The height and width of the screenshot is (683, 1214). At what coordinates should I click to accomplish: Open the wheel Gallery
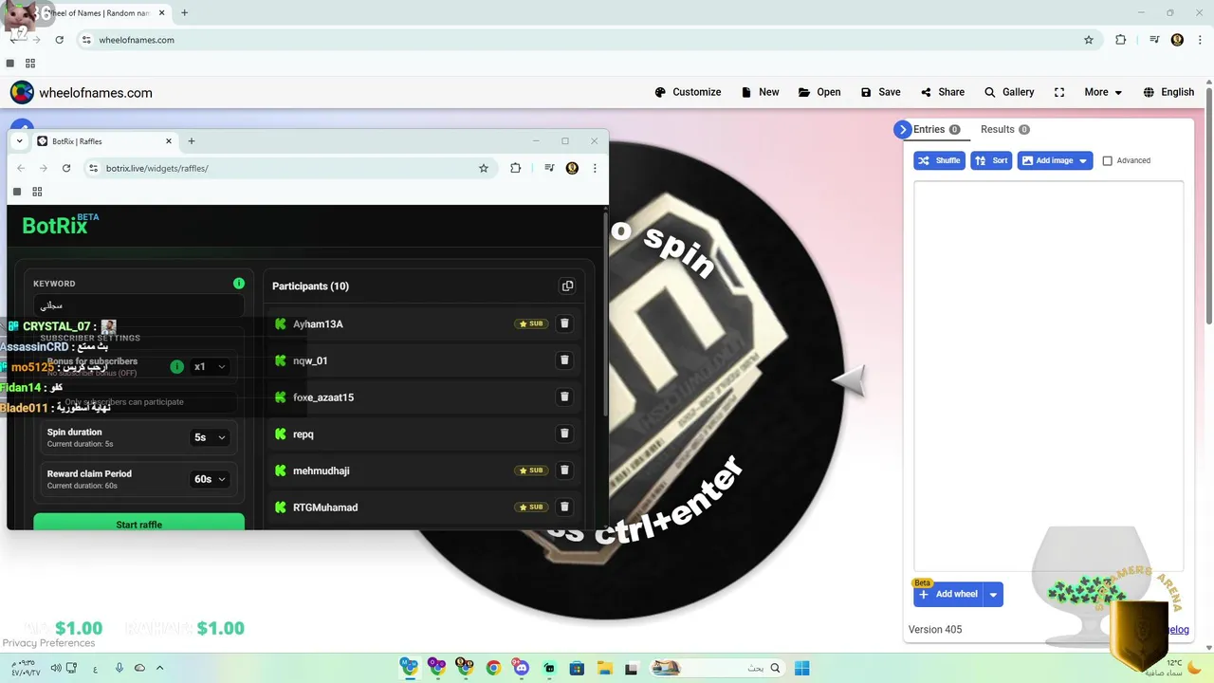(x=1009, y=92)
